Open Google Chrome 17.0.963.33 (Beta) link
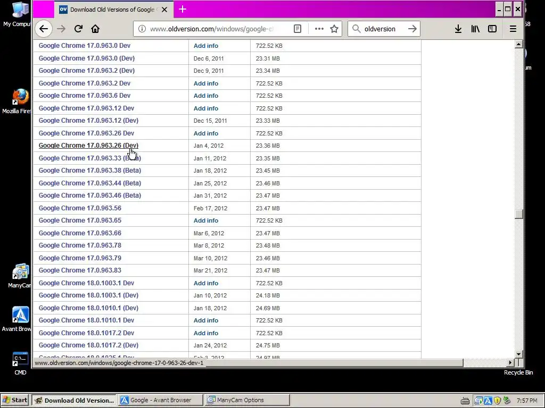The image size is (545, 408). (89, 158)
